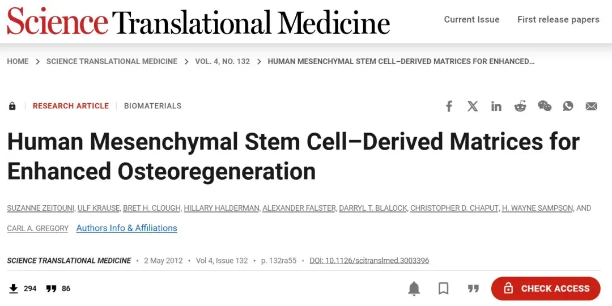
Task: Share article on LinkedIn
Action: tap(496, 106)
